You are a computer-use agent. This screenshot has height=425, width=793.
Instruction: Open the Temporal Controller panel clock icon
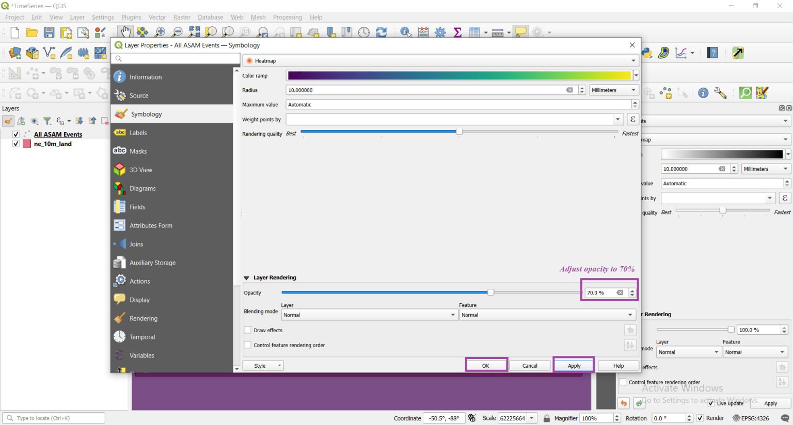[363, 32]
